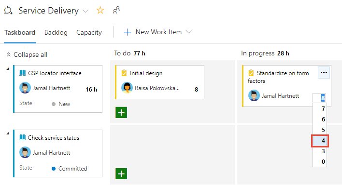Click Jamal Hartnett name on Check service status card
The height and width of the screenshot is (186, 342).
pyautogui.click(x=52, y=153)
